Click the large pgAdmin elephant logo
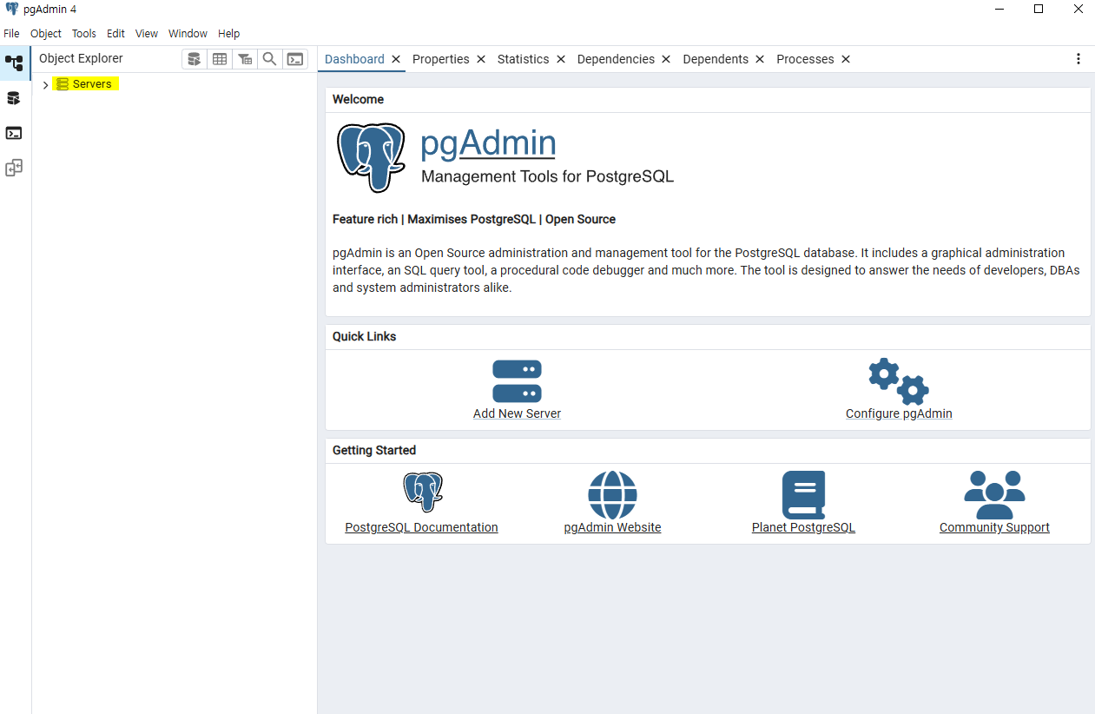This screenshot has height=714, width=1095. click(x=372, y=157)
